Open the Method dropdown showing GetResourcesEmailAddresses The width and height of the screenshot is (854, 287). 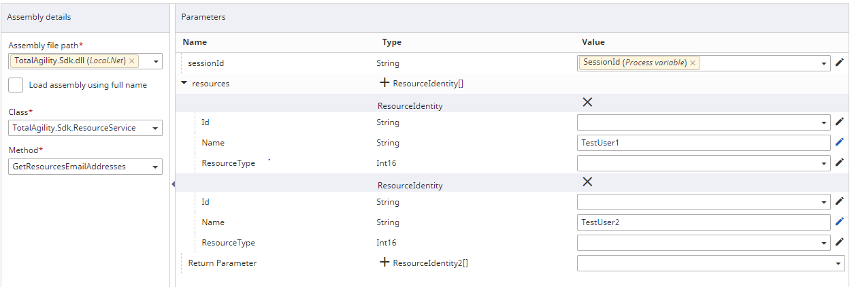pos(156,167)
